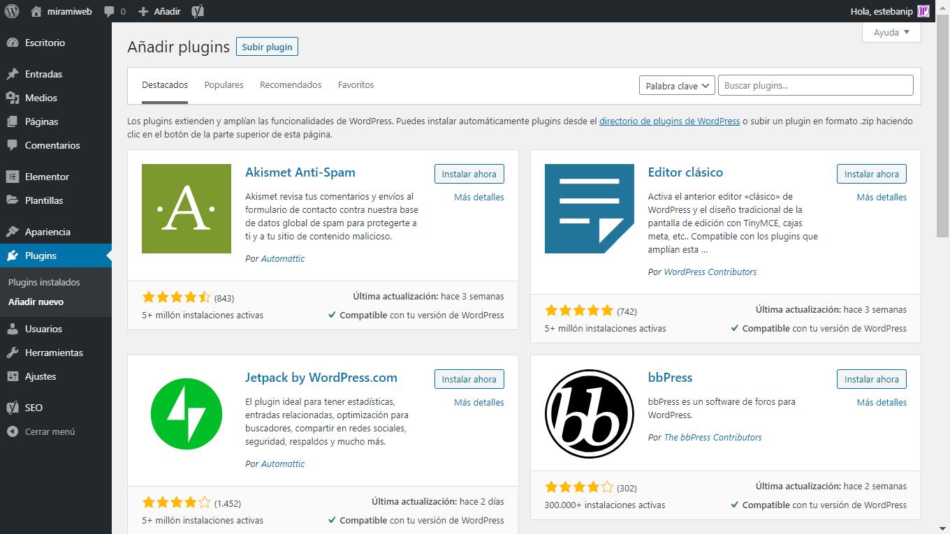Install bbPress now
950x534 pixels.
coord(871,379)
